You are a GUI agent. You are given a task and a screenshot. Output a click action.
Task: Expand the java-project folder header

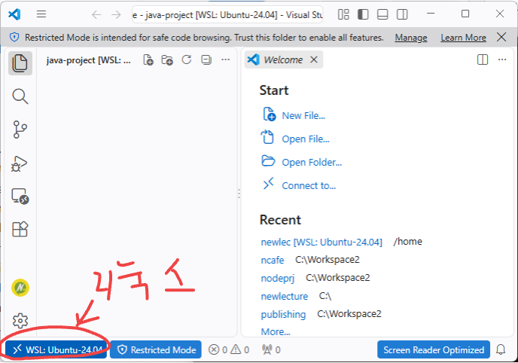coord(89,60)
